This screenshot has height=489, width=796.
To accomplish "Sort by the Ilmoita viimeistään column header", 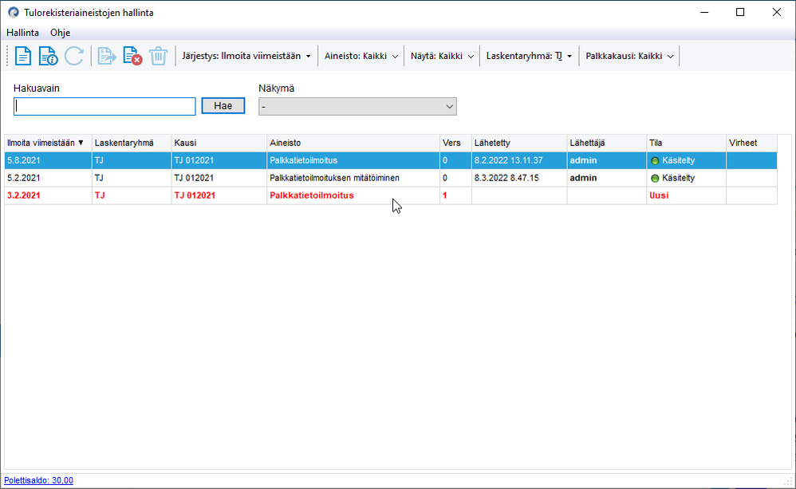I will tap(48, 144).
